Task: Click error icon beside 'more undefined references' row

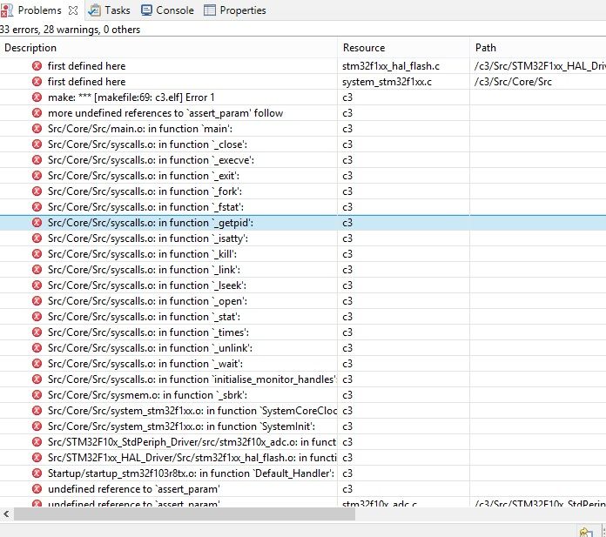Action: [37, 113]
